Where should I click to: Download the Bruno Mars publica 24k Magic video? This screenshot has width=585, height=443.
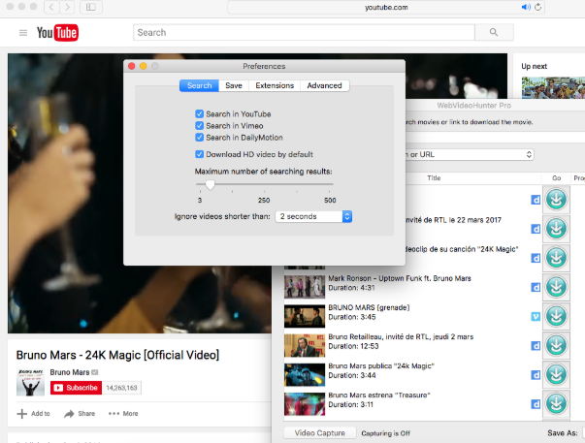point(556,374)
